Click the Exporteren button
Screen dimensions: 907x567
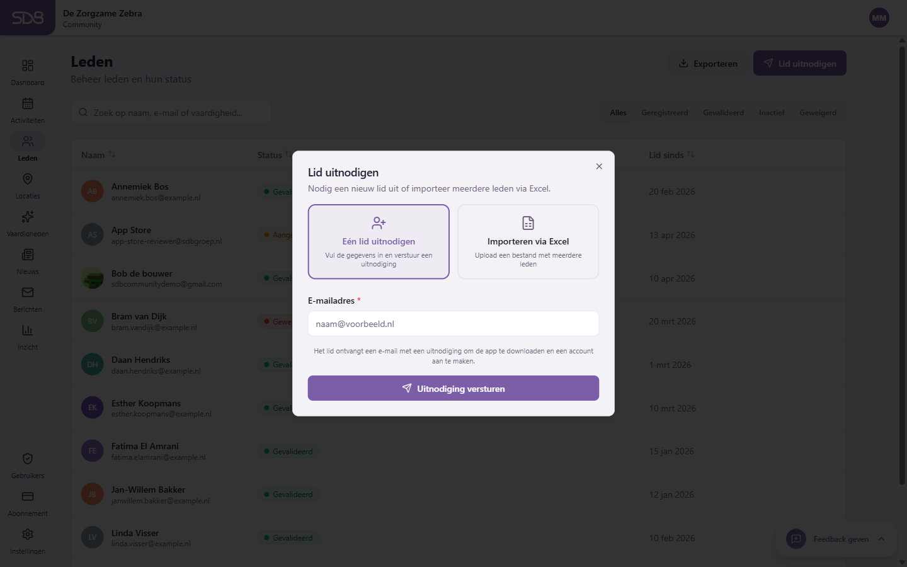(x=708, y=64)
